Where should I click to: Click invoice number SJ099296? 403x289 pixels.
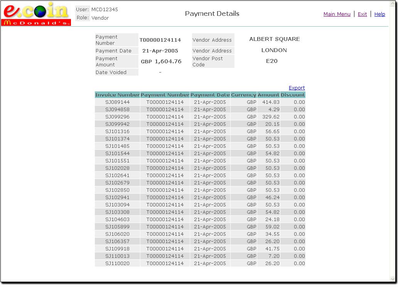point(117,117)
